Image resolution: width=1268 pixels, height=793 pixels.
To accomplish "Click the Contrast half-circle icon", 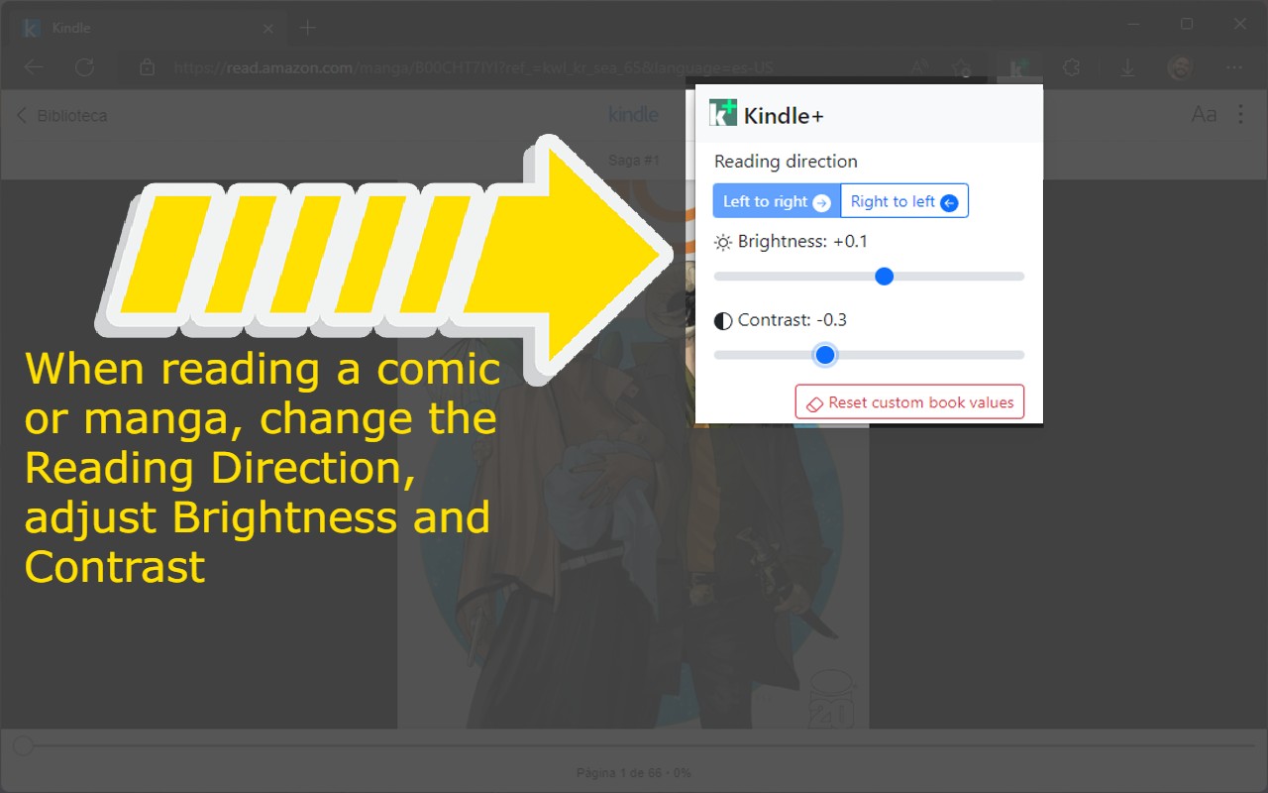I will tap(723, 320).
